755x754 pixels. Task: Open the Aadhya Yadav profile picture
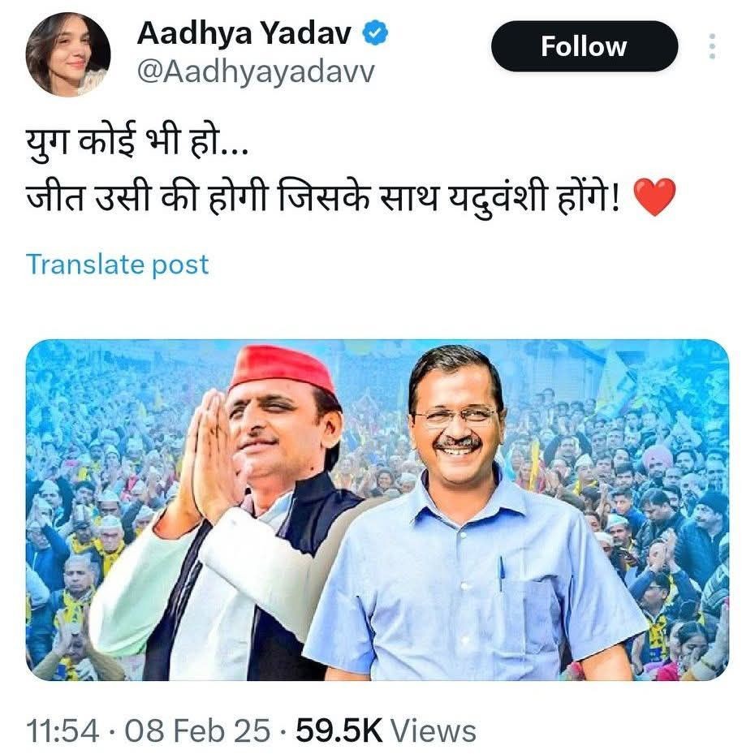click(x=67, y=54)
